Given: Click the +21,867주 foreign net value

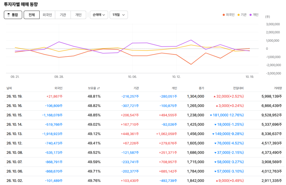Looking at the screenshot, I should tap(54, 96).
